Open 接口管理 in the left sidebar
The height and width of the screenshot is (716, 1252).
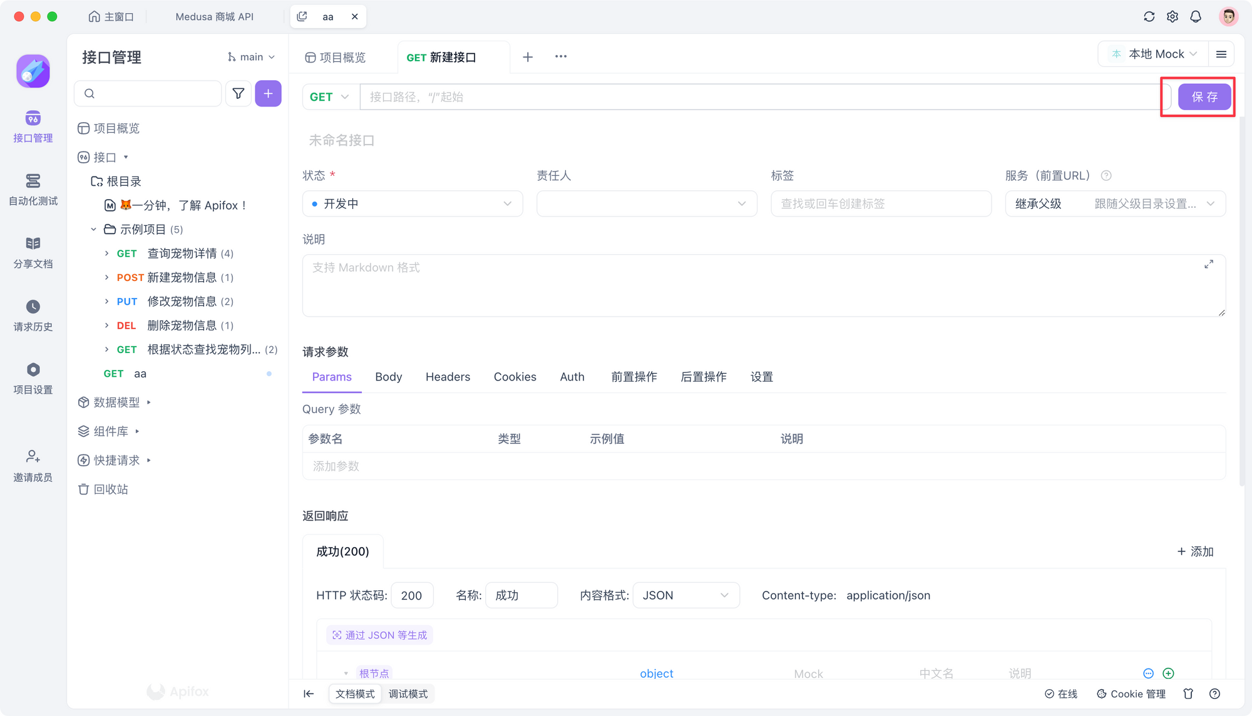tap(33, 127)
